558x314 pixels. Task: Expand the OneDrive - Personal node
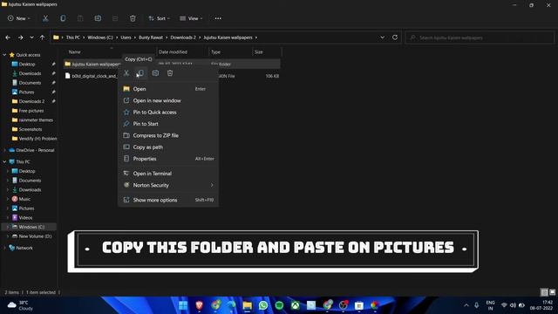(x=4, y=150)
